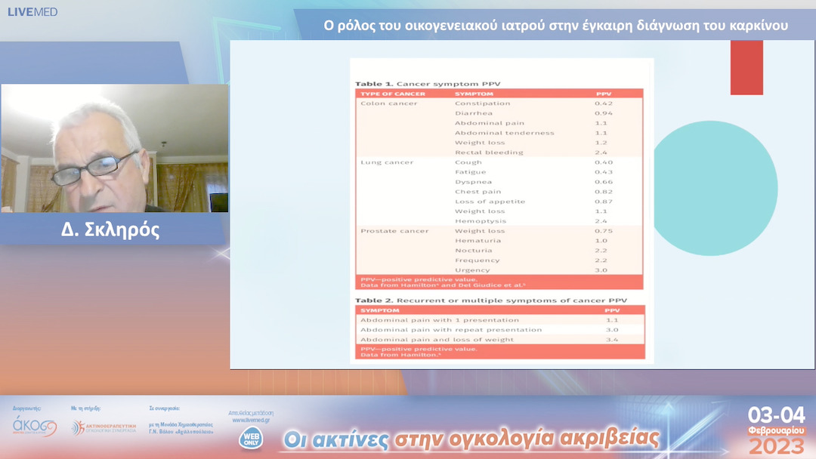Click the speaker name Δ. Σκληρός
The image size is (816, 459).
click(110, 229)
